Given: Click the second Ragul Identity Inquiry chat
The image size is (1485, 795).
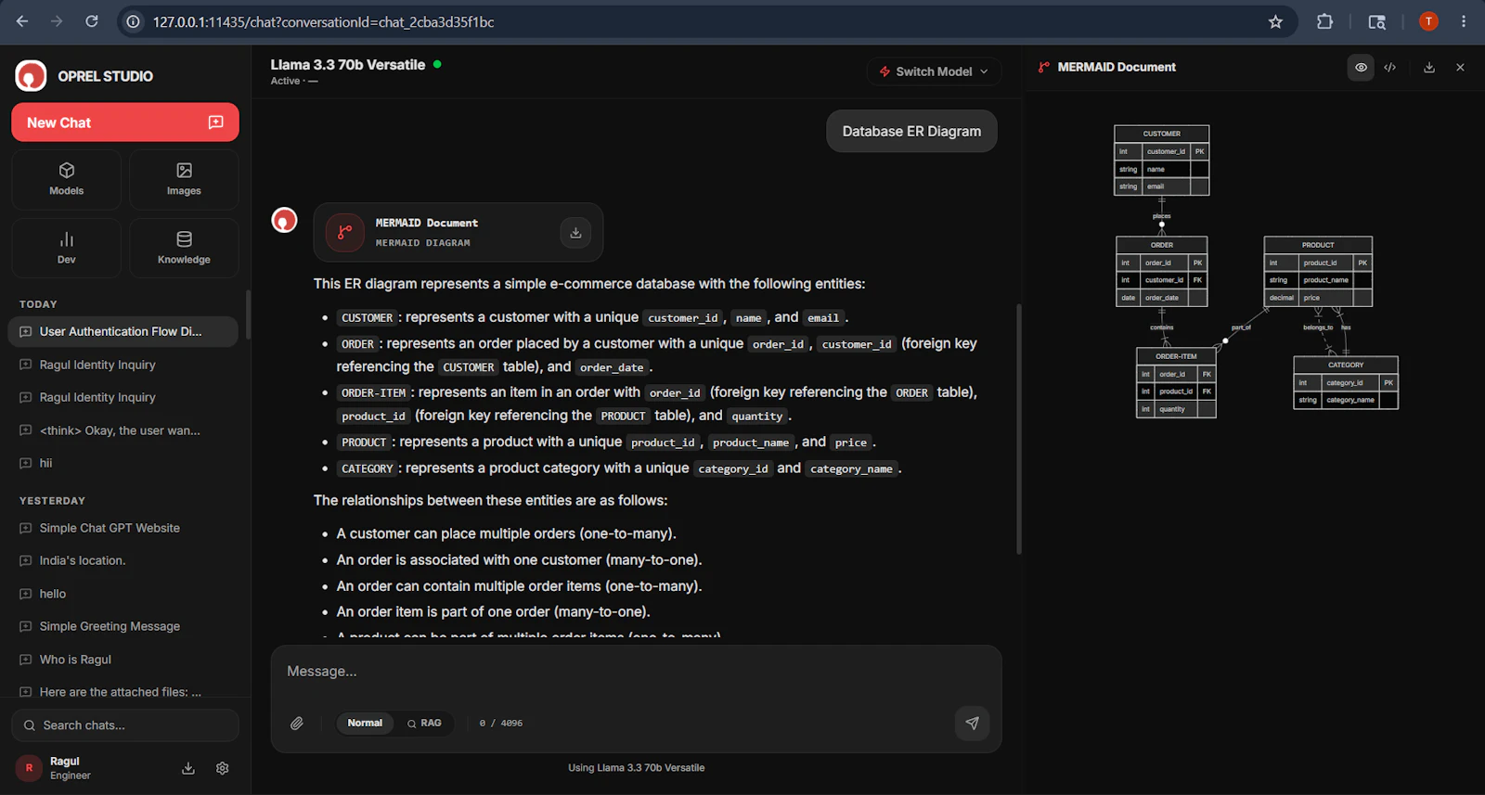Looking at the screenshot, I should (123, 397).
